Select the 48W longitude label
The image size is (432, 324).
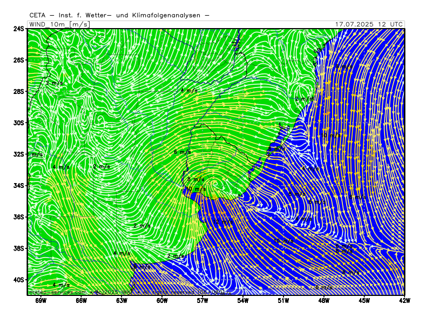click(x=323, y=301)
